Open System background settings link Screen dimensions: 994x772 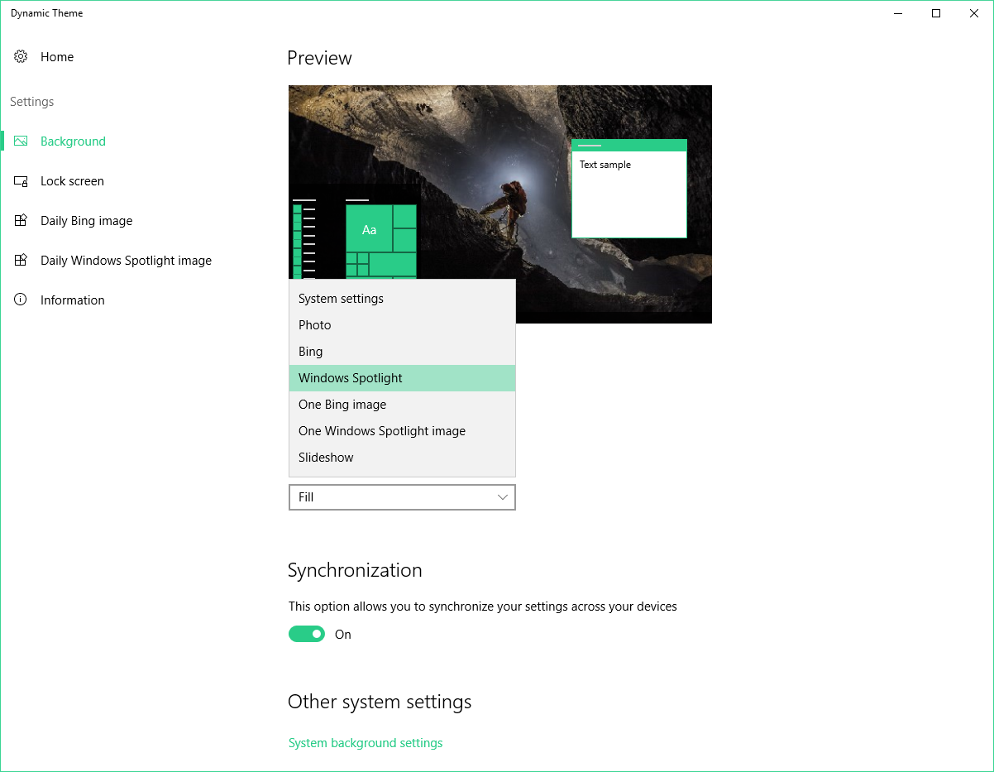pyautogui.click(x=366, y=743)
